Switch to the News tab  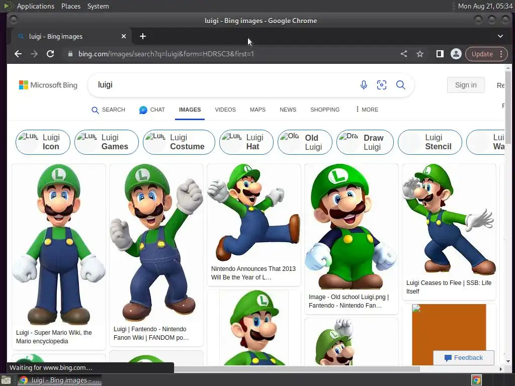[x=288, y=110]
